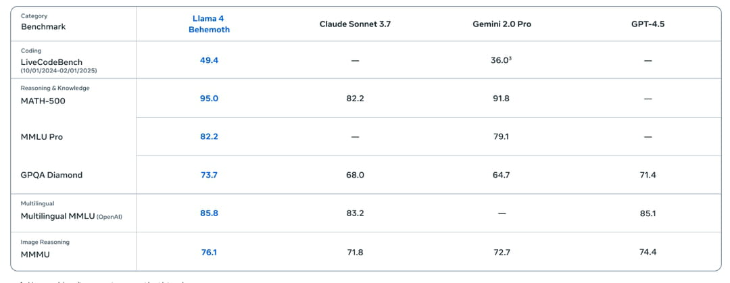730x283 pixels.
Task: Select the 79.1 MMLU Pro score
Action: pyautogui.click(x=502, y=137)
